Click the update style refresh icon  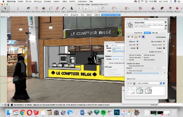point(165,29)
